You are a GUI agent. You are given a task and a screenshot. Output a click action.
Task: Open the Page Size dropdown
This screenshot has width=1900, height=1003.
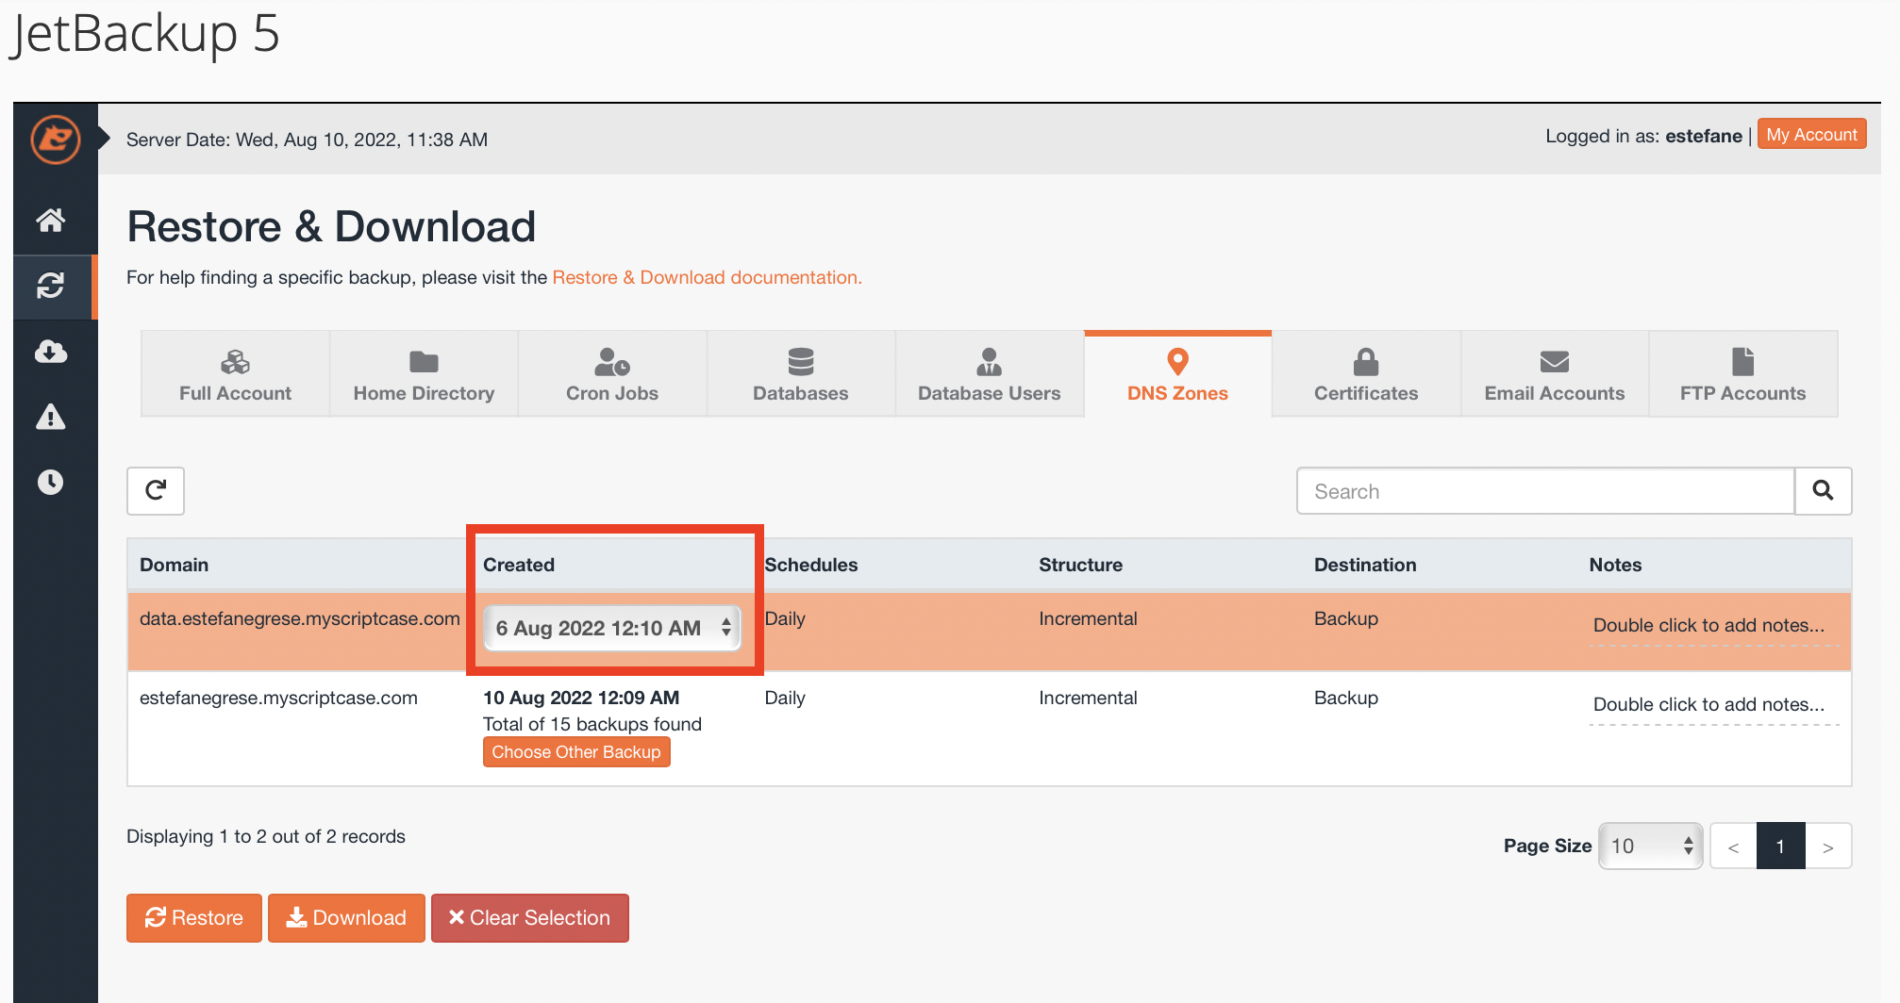(x=1650, y=846)
